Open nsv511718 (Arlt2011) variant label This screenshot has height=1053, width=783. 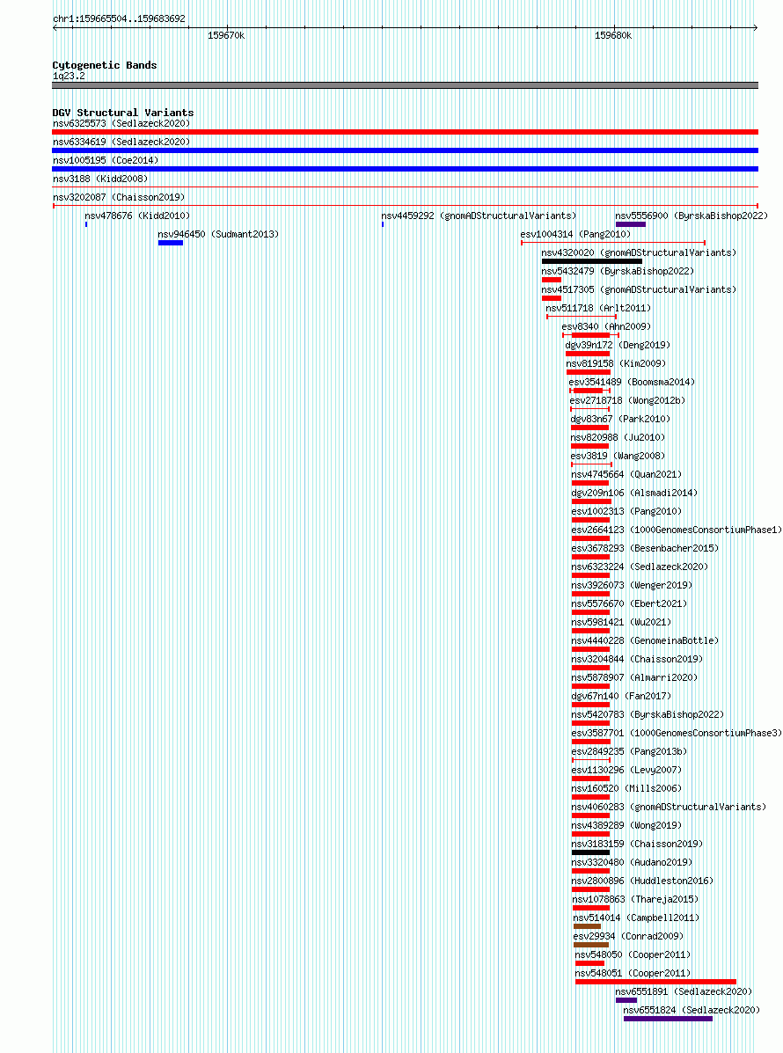click(x=598, y=308)
